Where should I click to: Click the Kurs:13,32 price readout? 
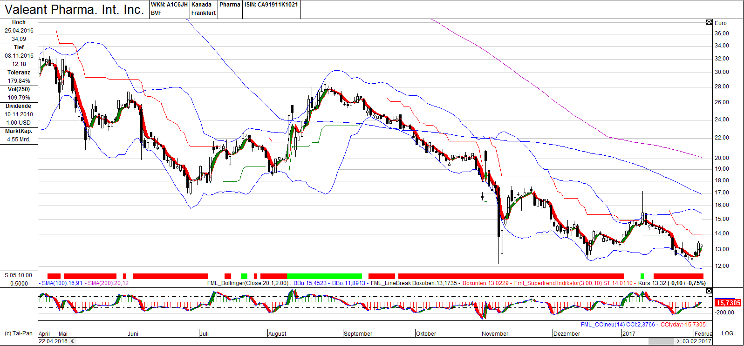coord(652,283)
